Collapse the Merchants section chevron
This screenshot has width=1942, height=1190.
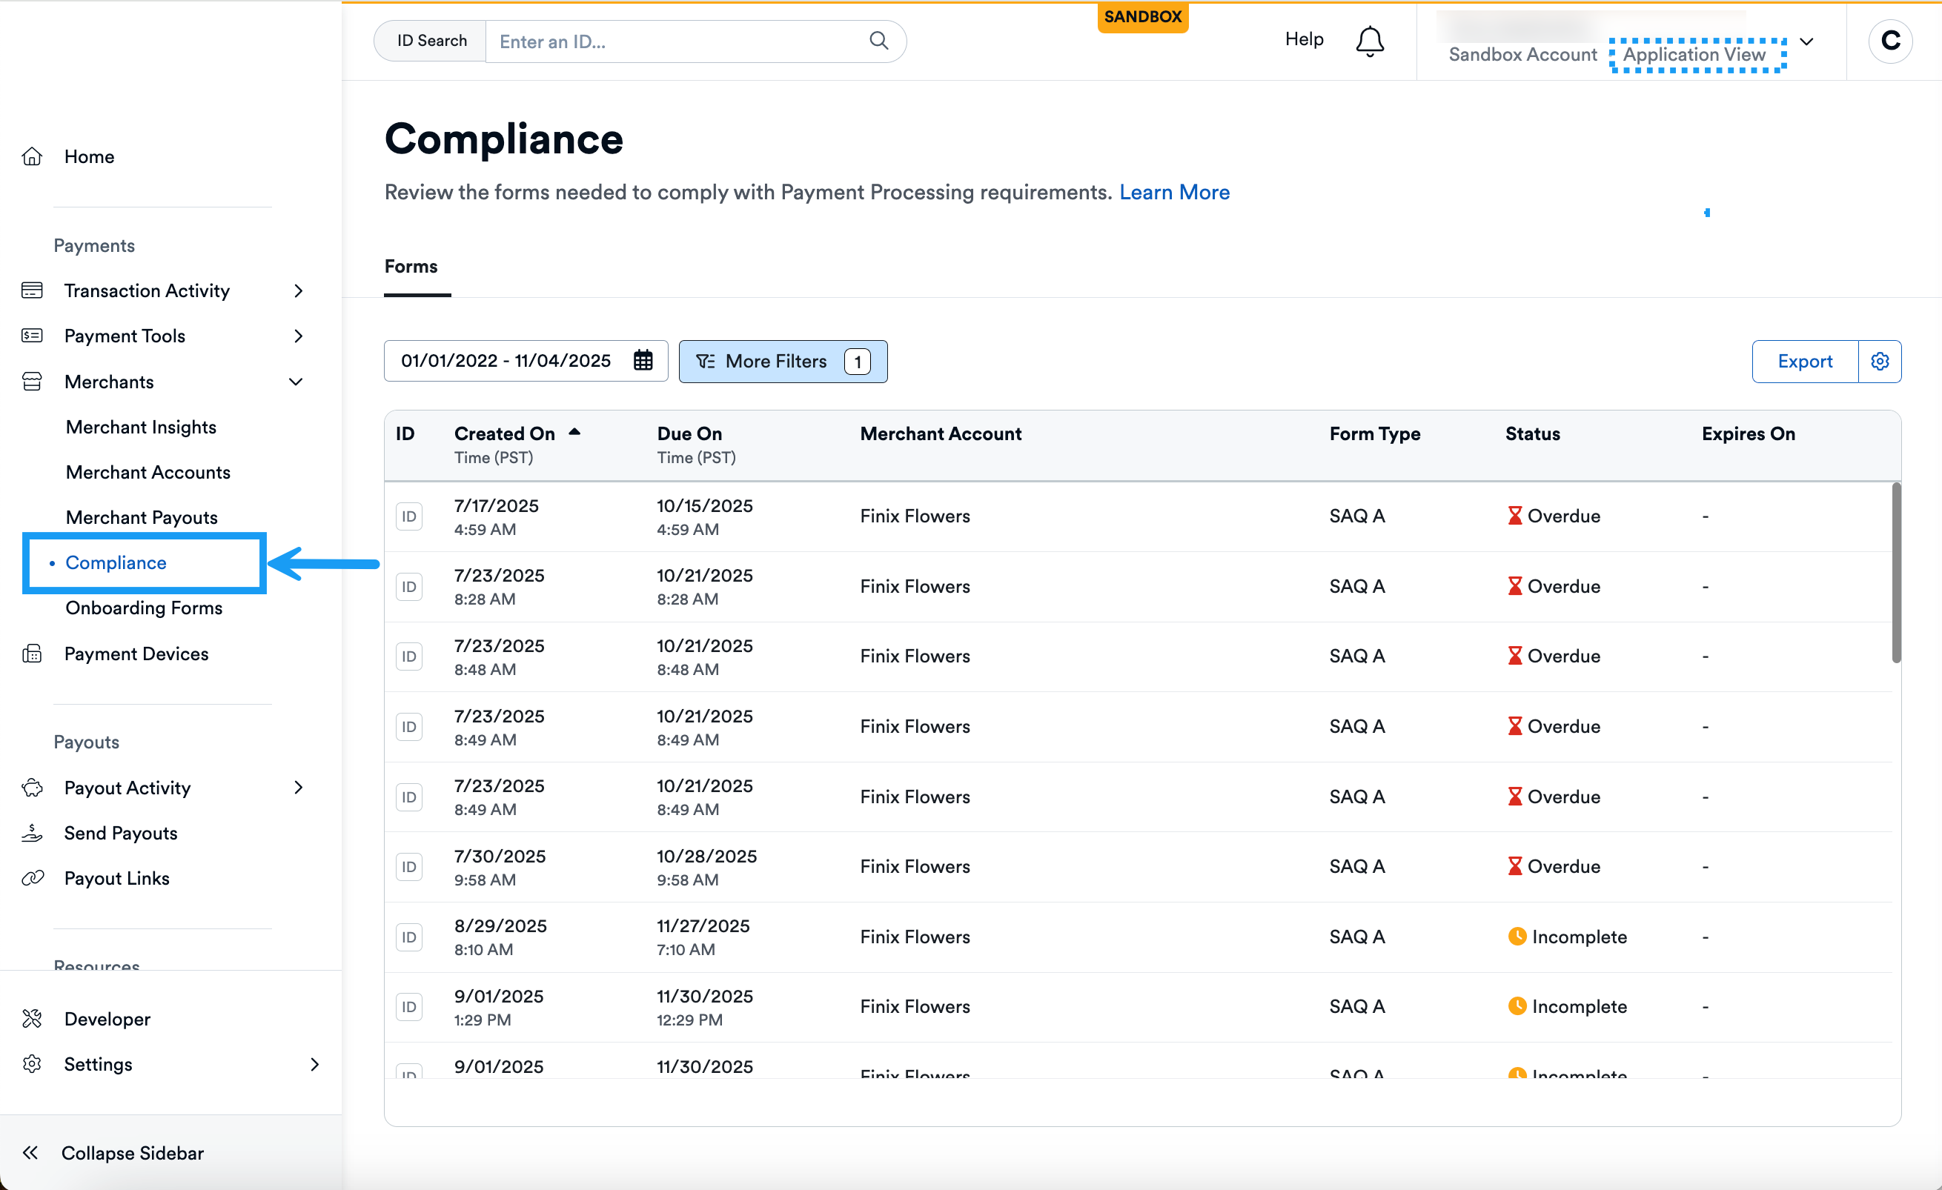point(296,382)
